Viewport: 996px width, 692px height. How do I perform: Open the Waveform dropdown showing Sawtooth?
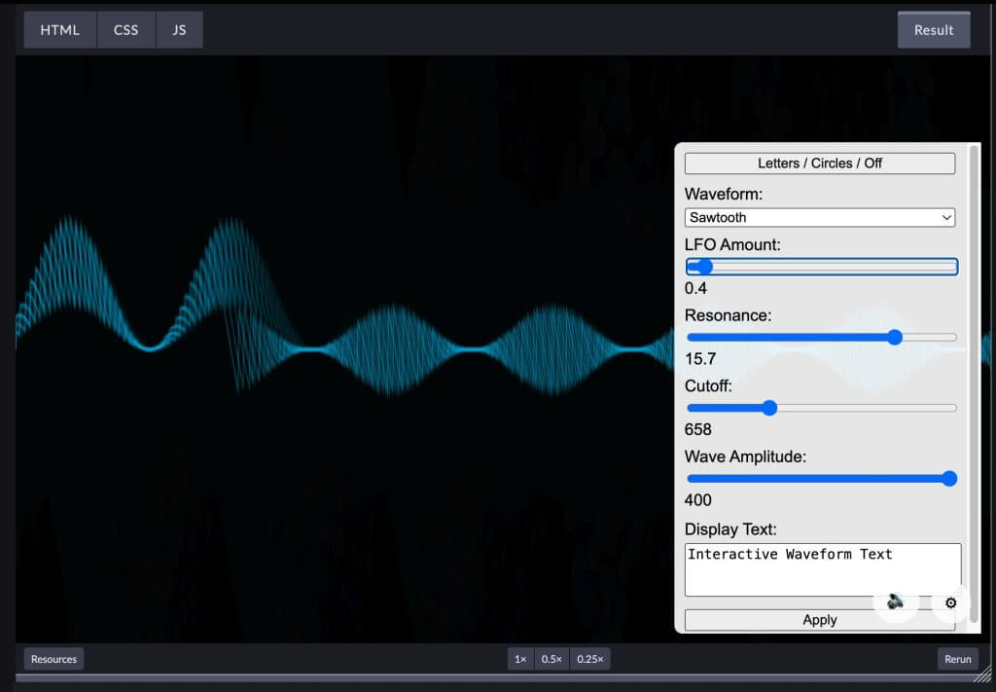tap(819, 218)
